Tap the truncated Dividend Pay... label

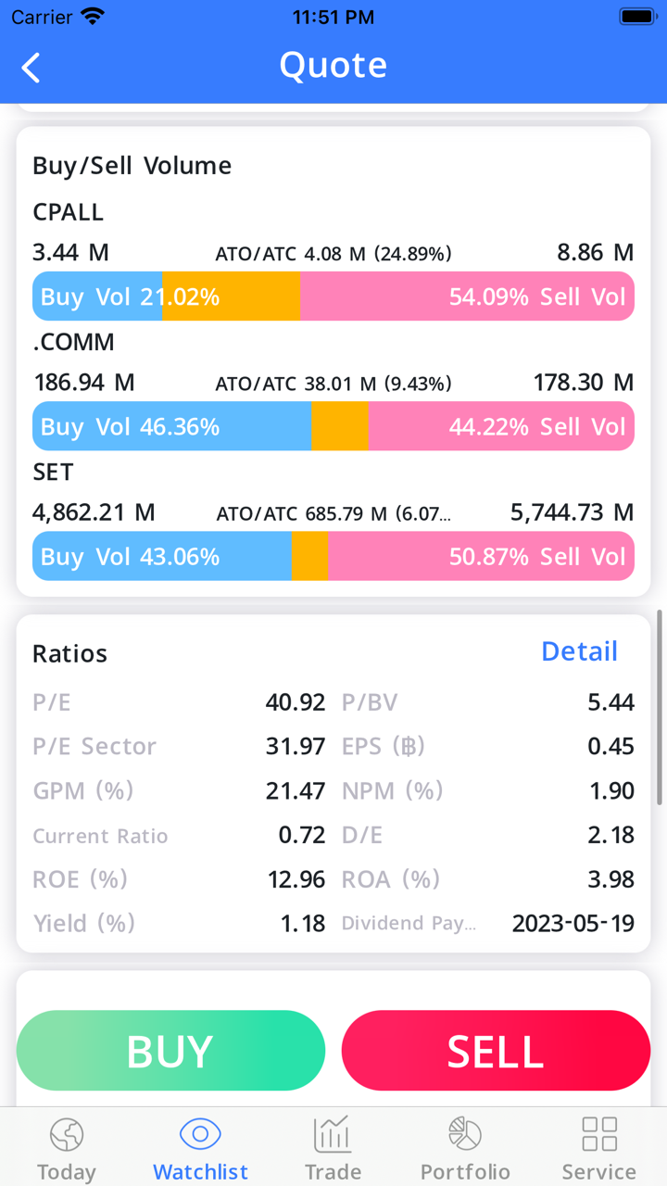pyautogui.click(x=409, y=924)
